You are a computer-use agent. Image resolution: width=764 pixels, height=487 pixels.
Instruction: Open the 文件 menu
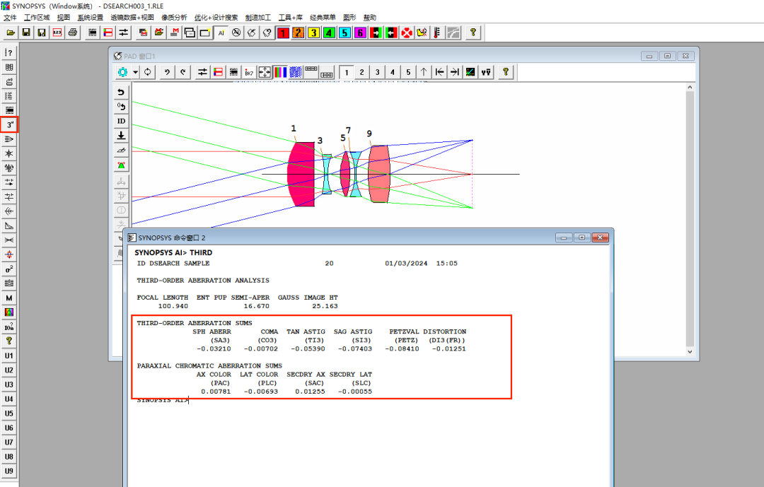(10, 18)
